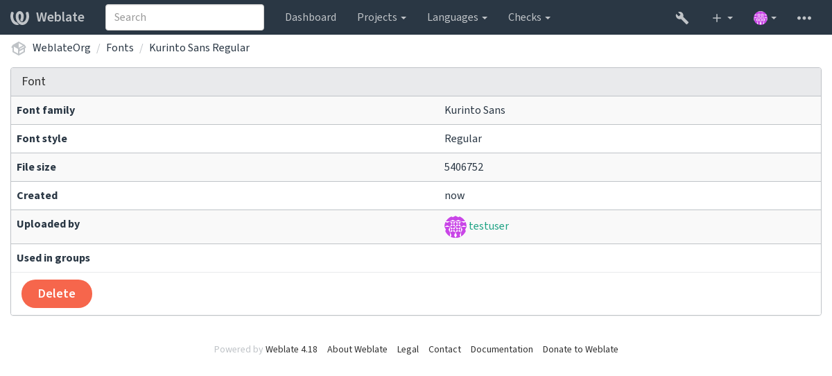The height and width of the screenshot is (376, 832).
Task: Focus the Search input field
Action: point(184,17)
